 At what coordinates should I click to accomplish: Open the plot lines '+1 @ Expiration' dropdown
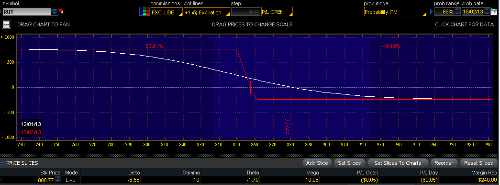[x=207, y=12]
